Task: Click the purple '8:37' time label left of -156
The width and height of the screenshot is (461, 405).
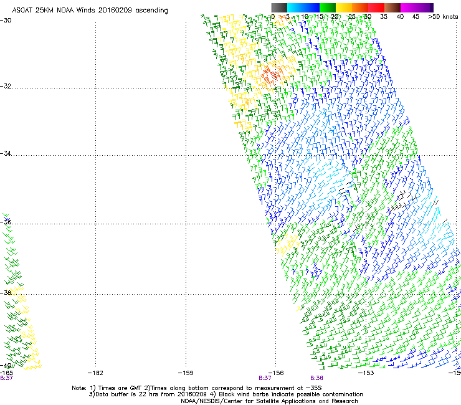Action: (265, 378)
